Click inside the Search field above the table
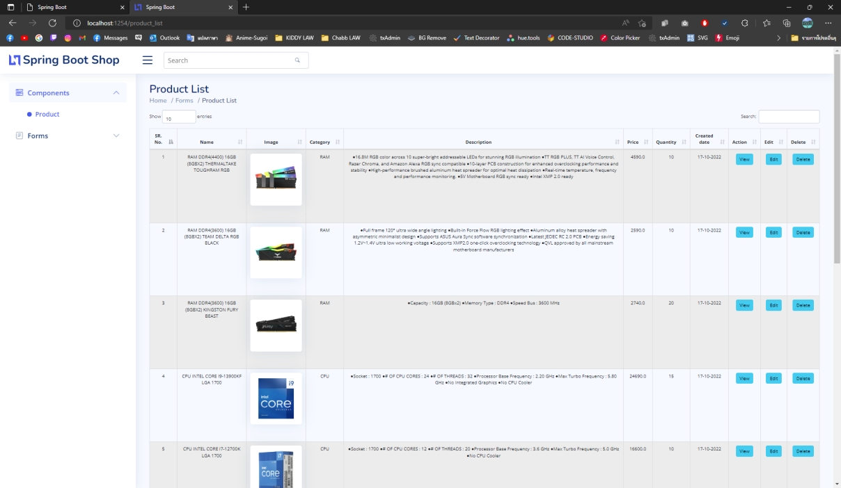This screenshot has height=488, width=841. [x=789, y=116]
